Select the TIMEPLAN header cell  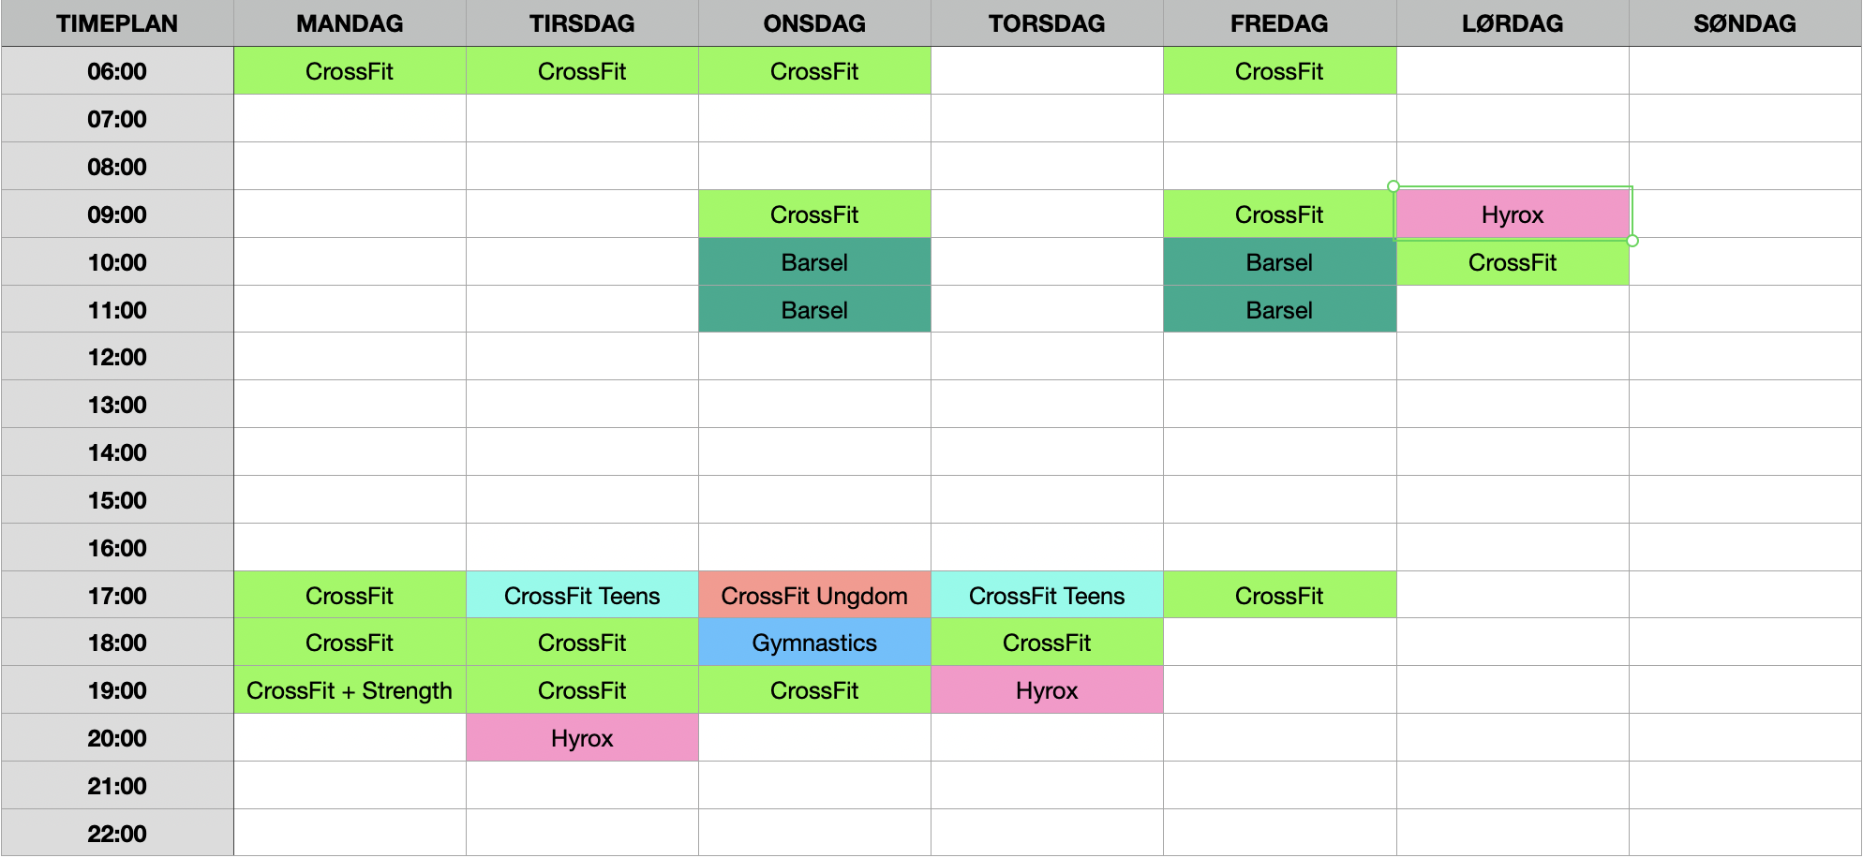pyautogui.click(x=117, y=23)
